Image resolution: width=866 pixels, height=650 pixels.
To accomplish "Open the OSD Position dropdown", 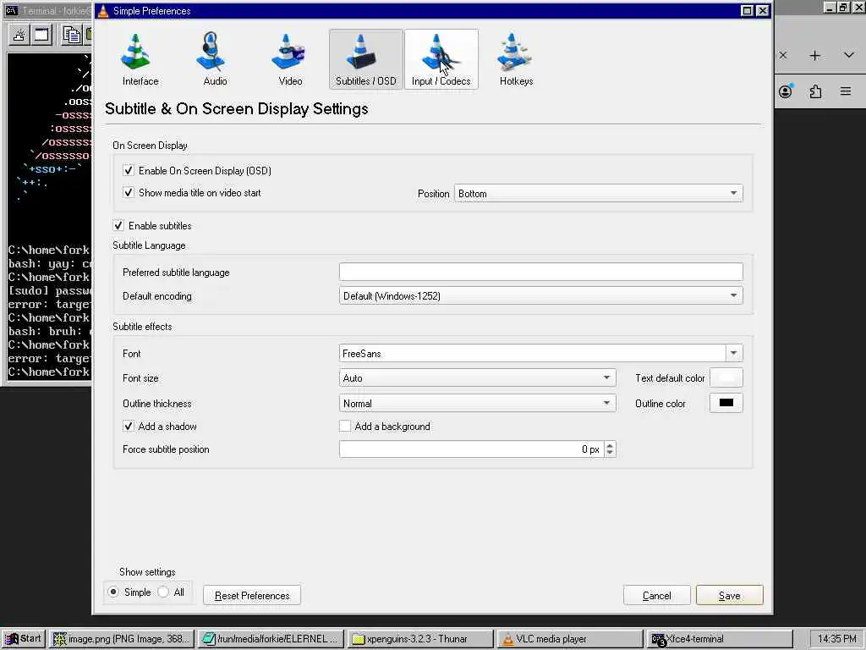I will (598, 194).
